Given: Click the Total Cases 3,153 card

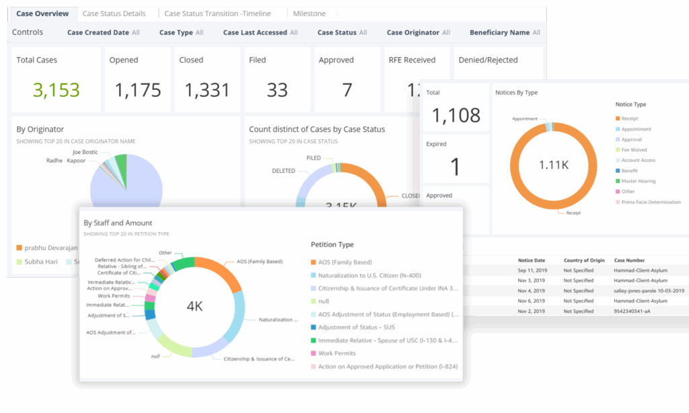Looking at the screenshot, I should pos(57,79).
